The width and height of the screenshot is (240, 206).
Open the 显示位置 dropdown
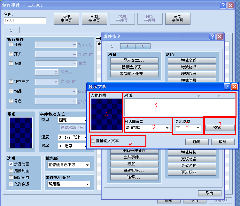(x=188, y=128)
